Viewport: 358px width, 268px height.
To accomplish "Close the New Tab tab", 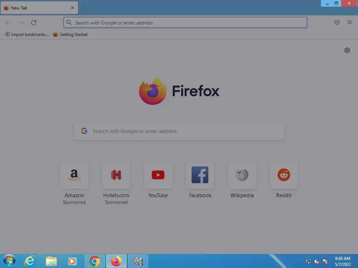I will click(x=72, y=8).
